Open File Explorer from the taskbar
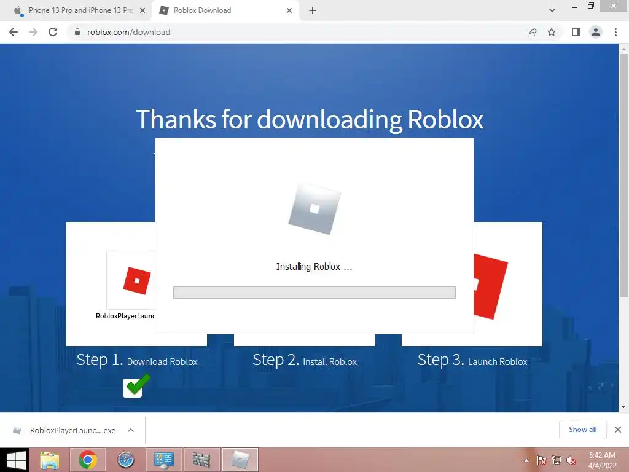Image resolution: width=629 pixels, height=472 pixels. point(50,460)
